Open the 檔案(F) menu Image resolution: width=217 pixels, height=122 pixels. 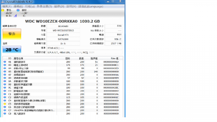tap(7, 6)
